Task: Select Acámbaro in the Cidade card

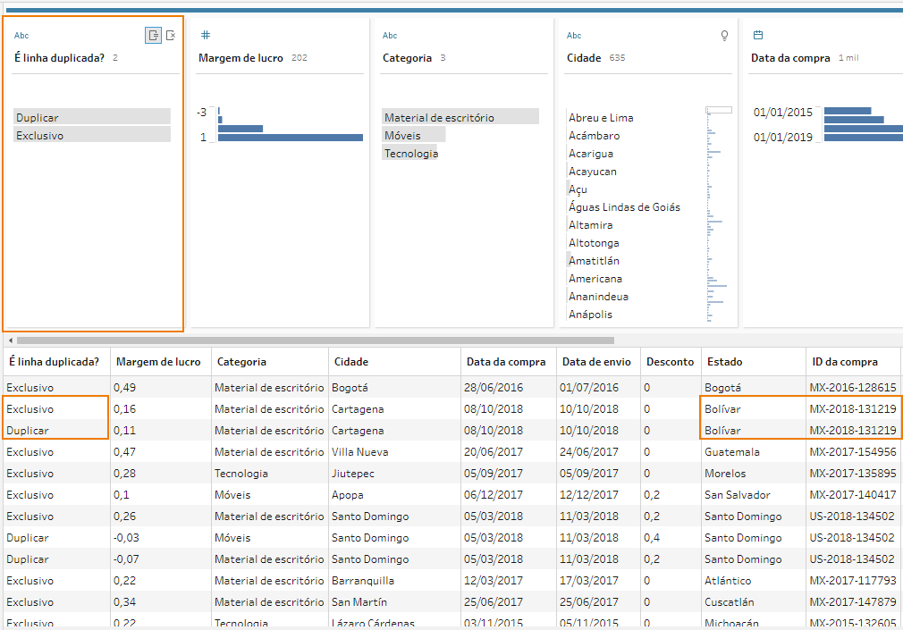Action: coord(595,135)
